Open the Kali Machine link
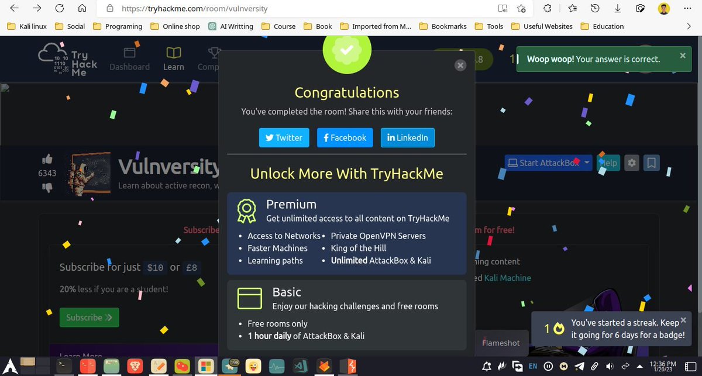The width and height of the screenshot is (702, 376). click(x=508, y=278)
